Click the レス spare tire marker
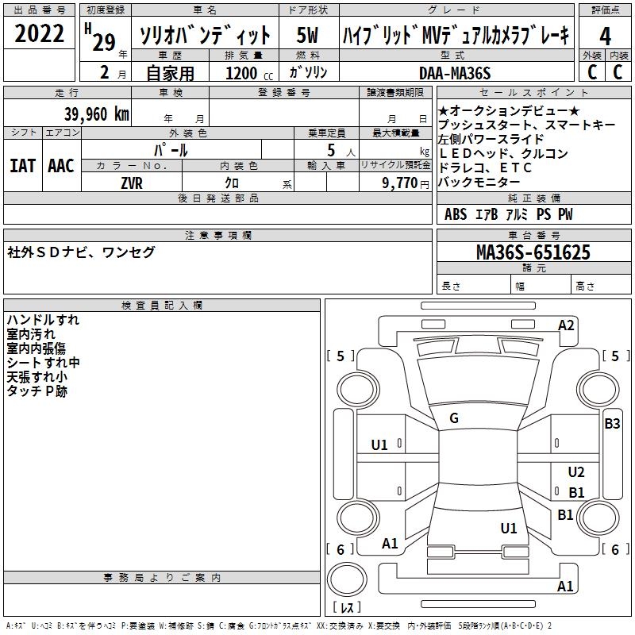Viewport: 635px width, 635px height. 347,608
